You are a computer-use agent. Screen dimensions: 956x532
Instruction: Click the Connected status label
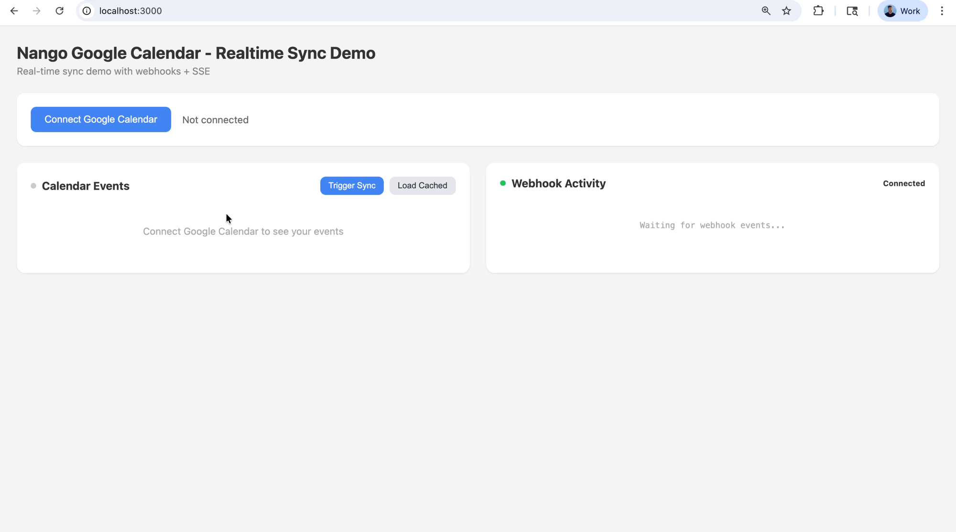click(903, 183)
